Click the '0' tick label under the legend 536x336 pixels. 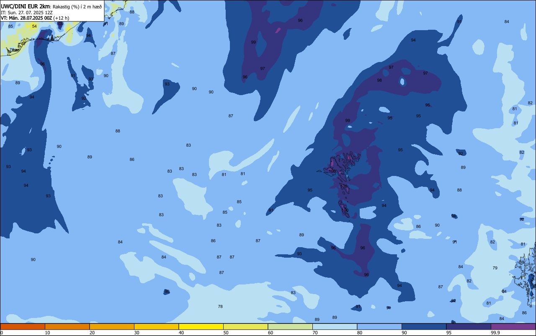tap(2, 333)
